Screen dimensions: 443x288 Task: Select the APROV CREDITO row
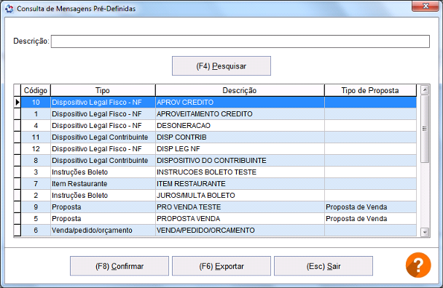point(219,102)
